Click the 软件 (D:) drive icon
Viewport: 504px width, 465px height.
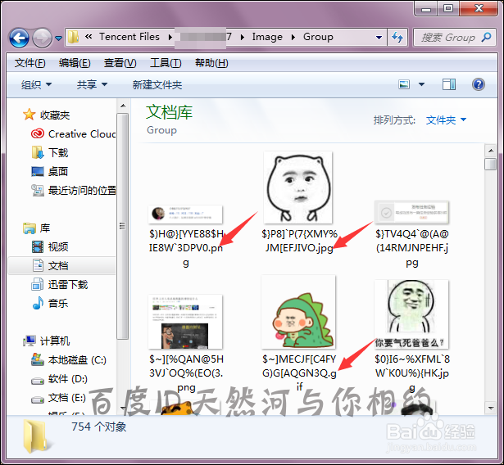pyautogui.click(x=38, y=380)
